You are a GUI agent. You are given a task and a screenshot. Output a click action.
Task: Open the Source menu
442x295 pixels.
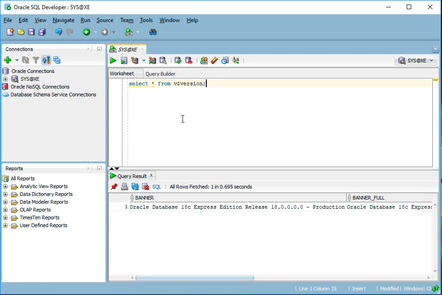(x=105, y=20)
